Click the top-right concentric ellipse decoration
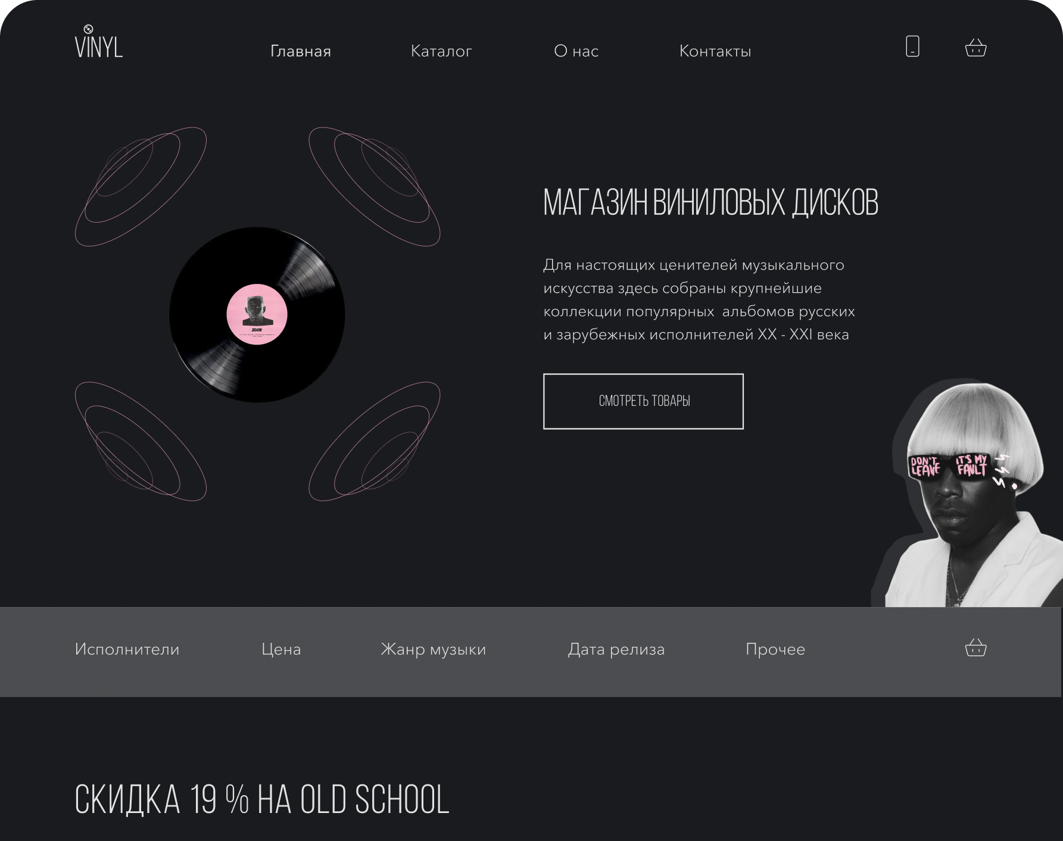This screenshot has height=841, width=1063. click(375, 186)
